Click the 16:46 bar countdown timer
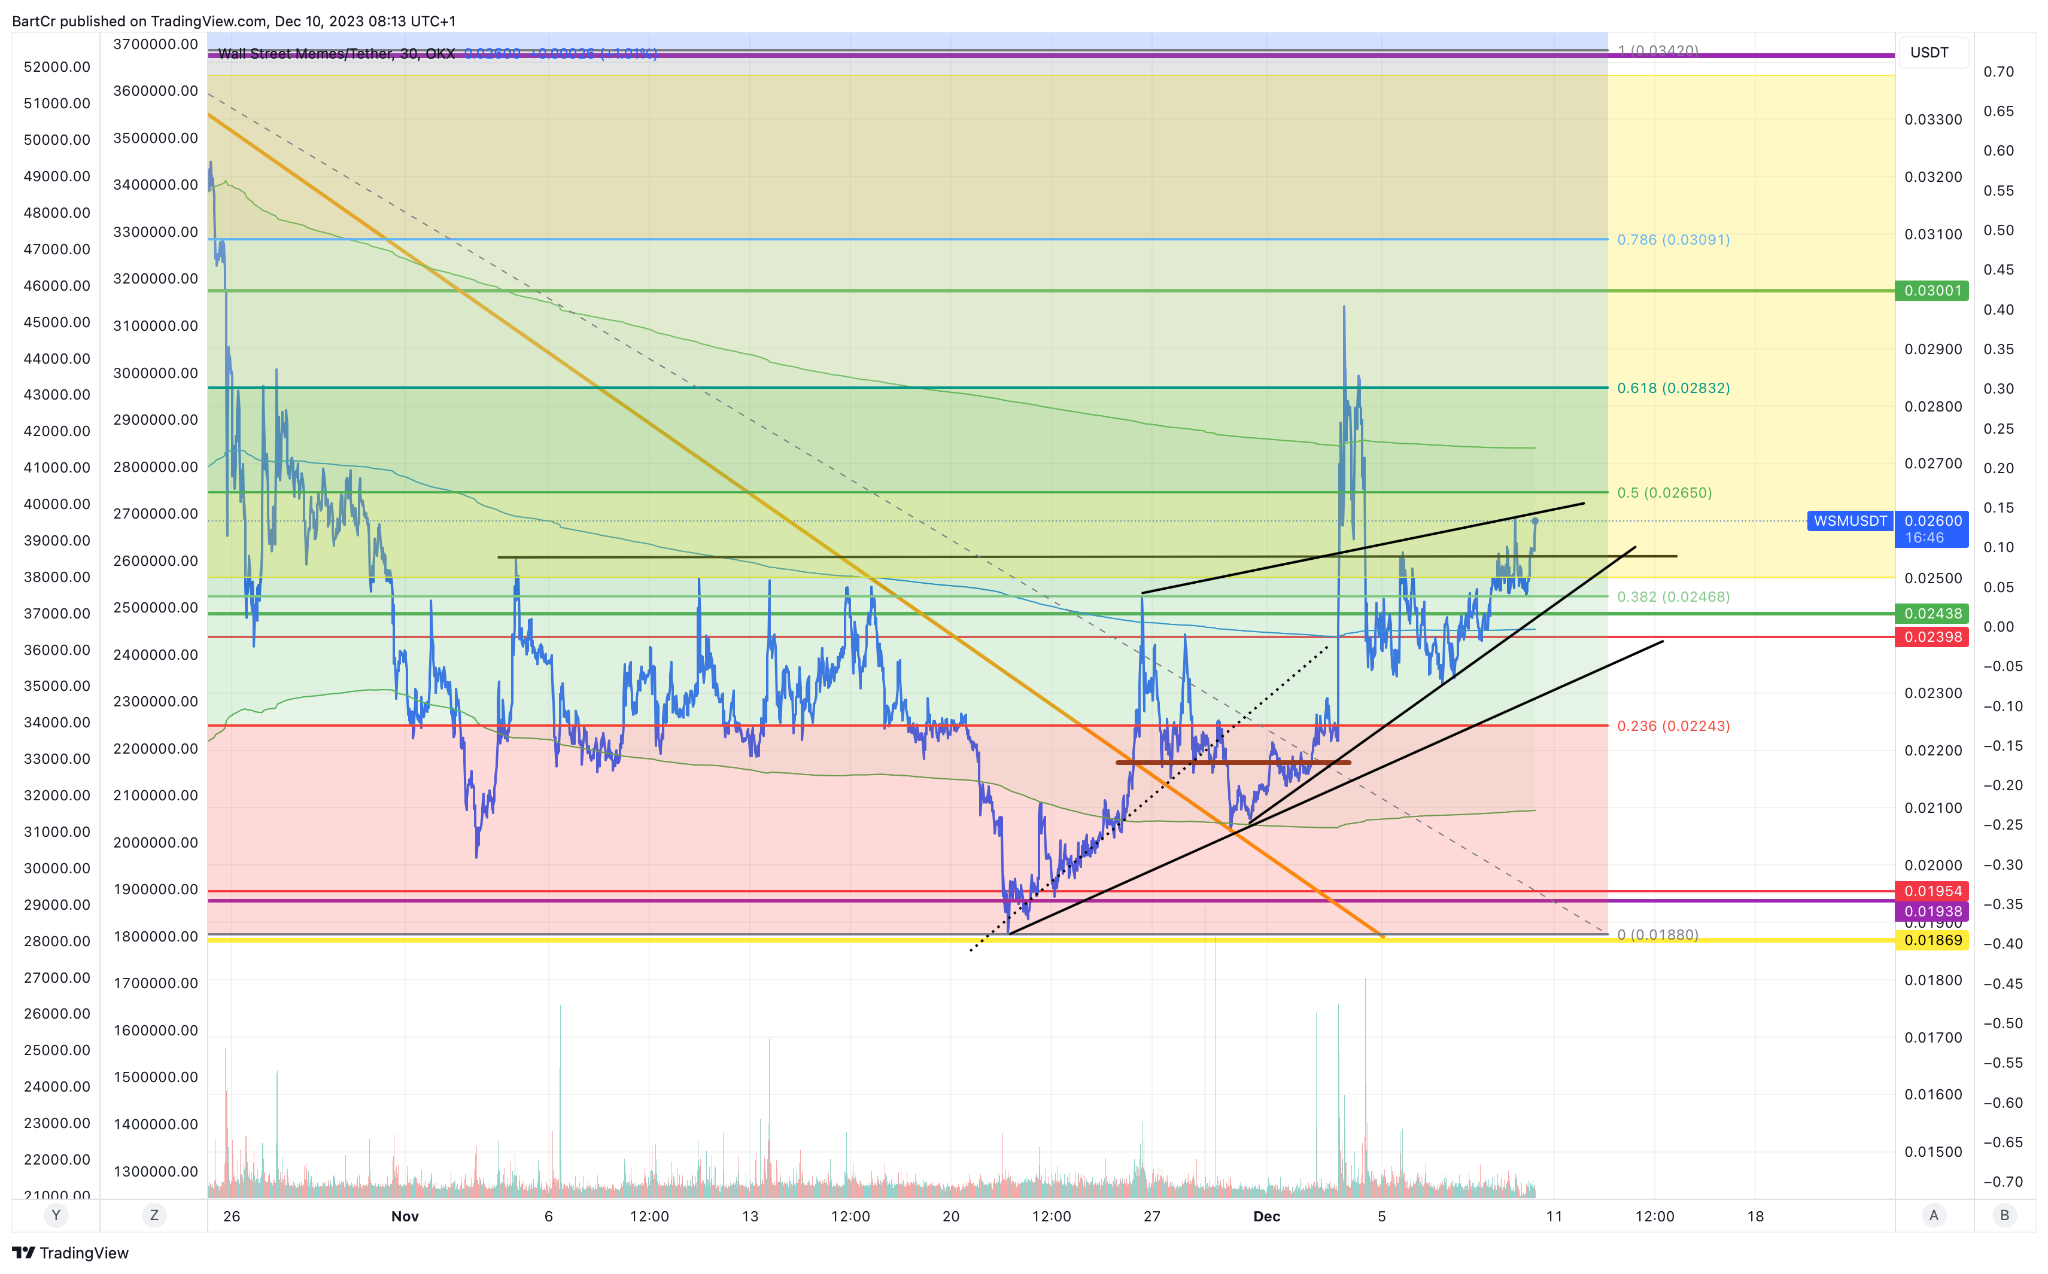The width and height of the screenshot is (2048, 1274). (1925, 538)
